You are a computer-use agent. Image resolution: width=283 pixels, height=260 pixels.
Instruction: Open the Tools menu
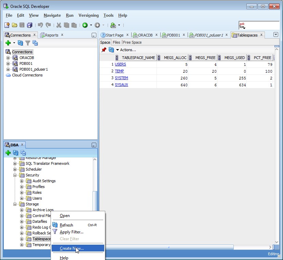(x=108, y=15)
